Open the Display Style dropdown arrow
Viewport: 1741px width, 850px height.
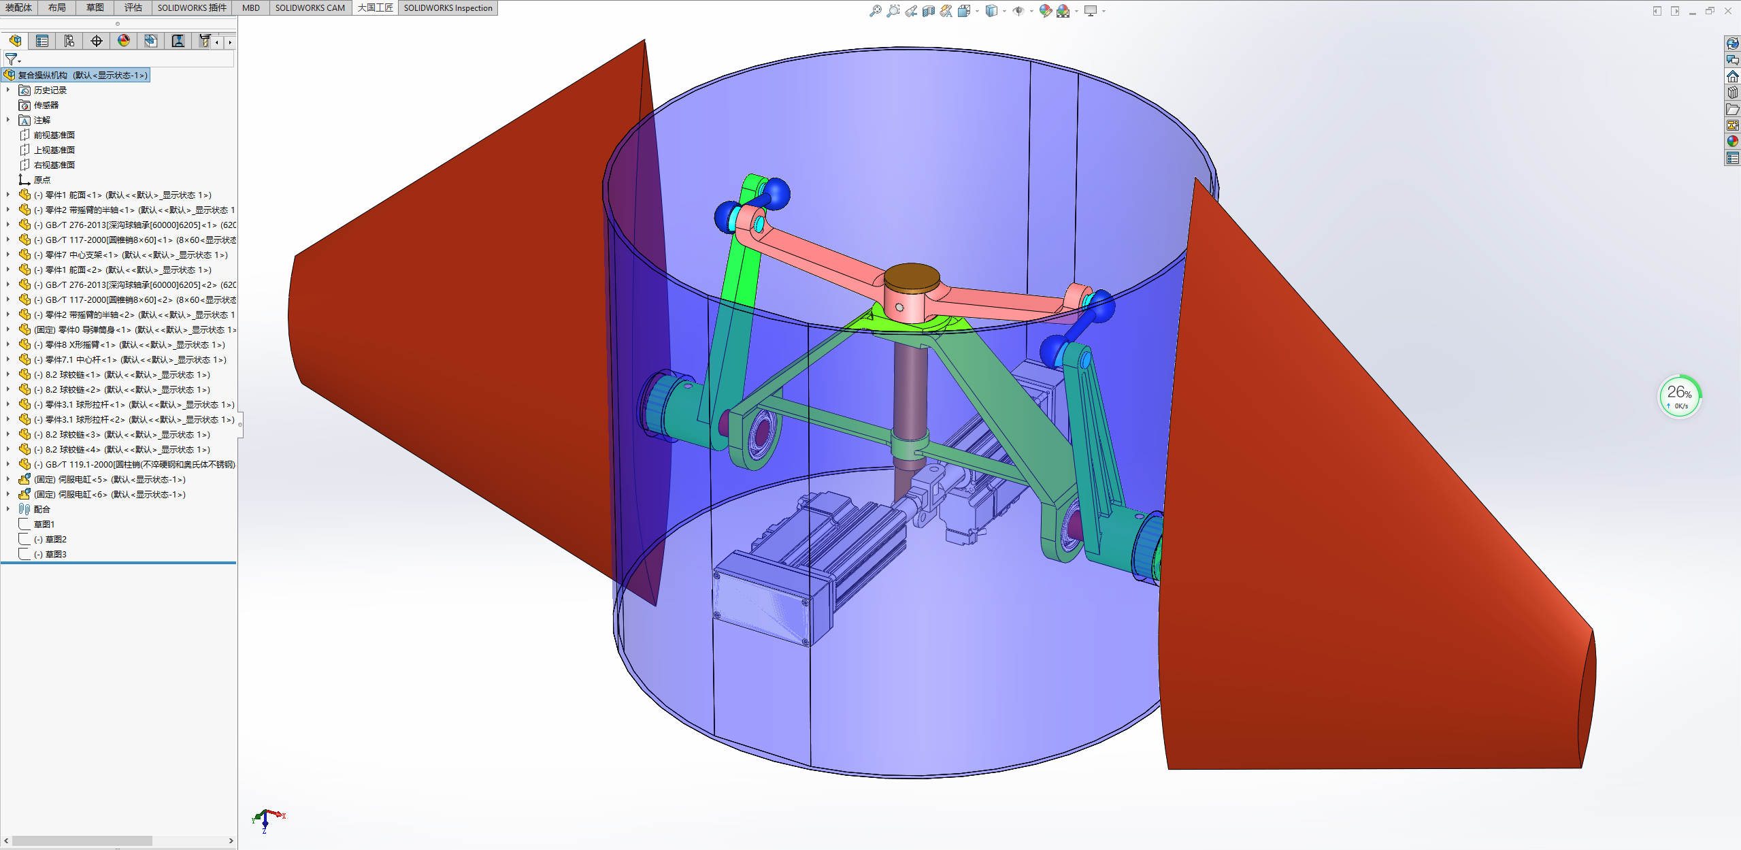pos(1004,11)
